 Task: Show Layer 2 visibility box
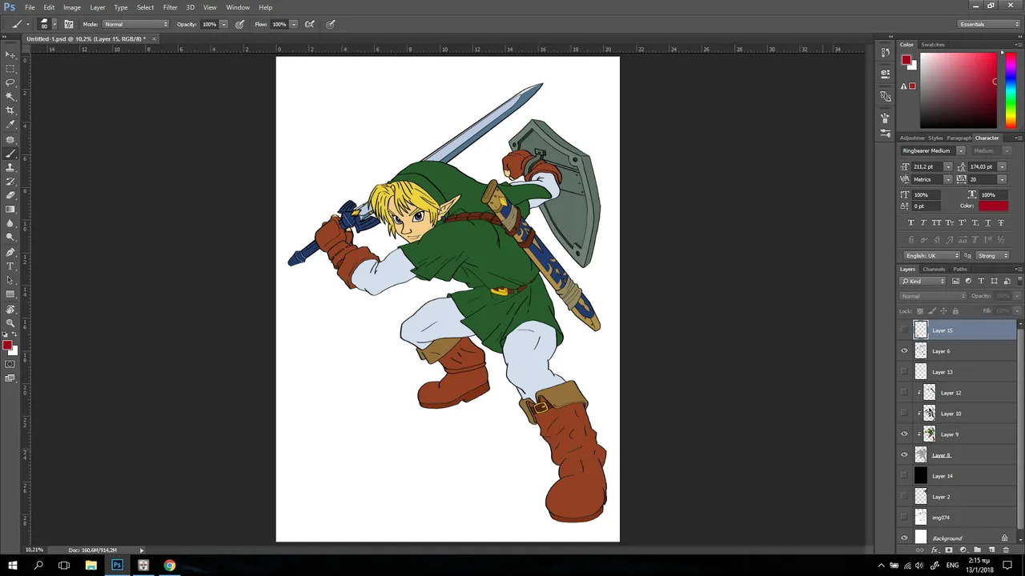905,497
